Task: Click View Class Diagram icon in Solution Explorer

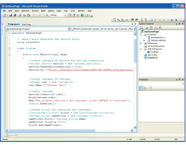Action: click(x=160, y=28)
